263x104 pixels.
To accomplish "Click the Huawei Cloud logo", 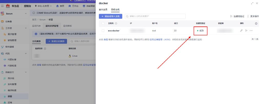I will [x=13, y=6].
